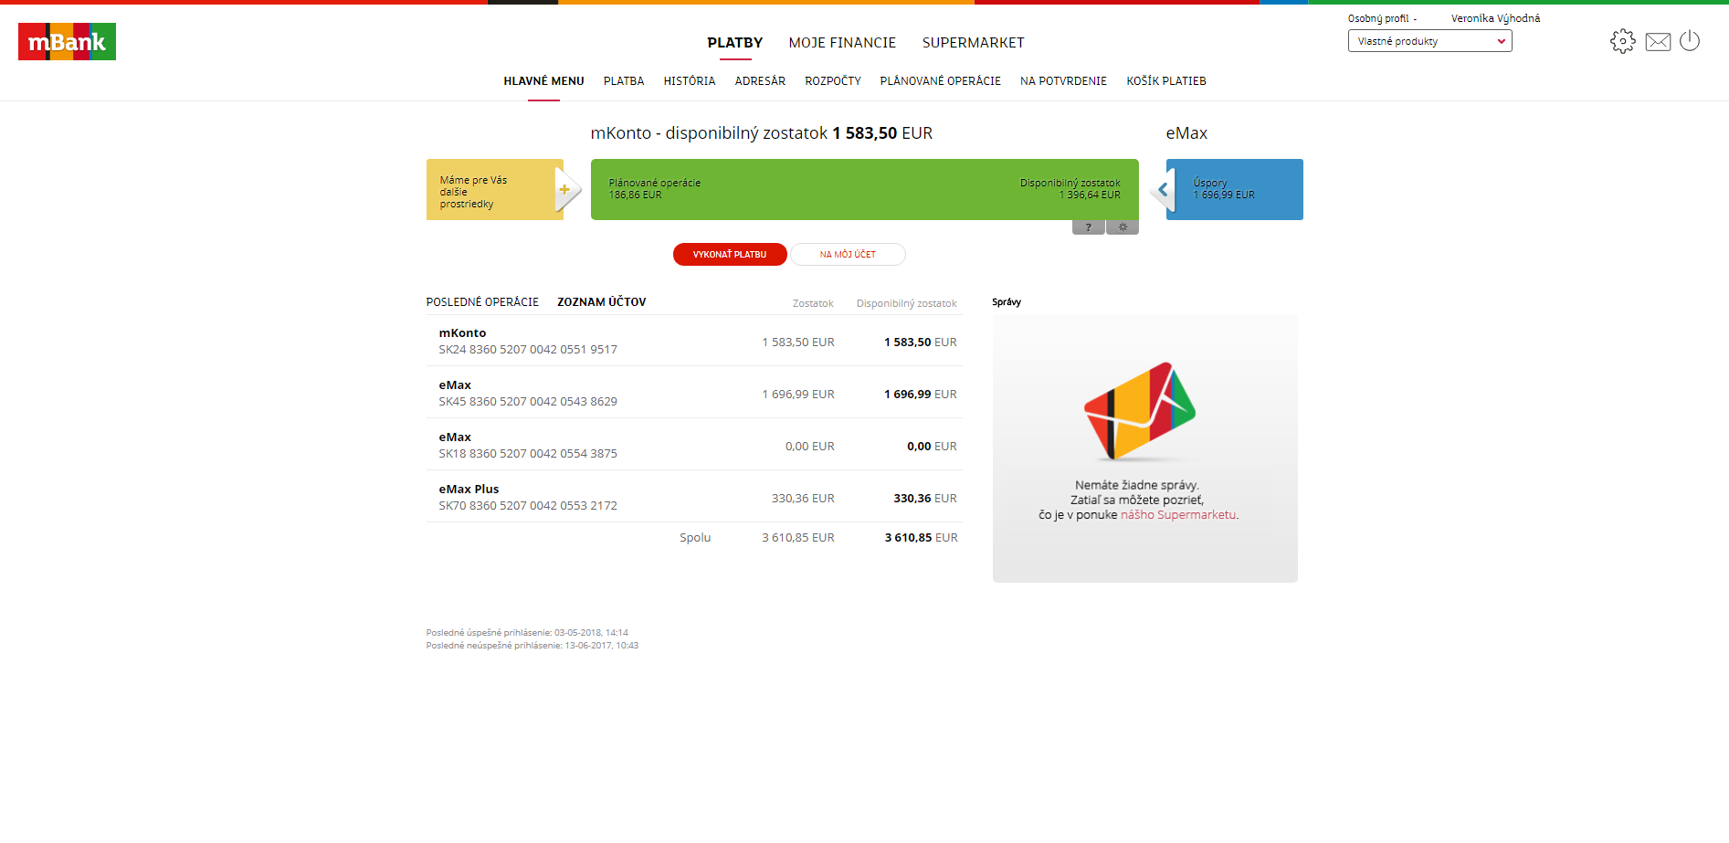Viewport: 1729px width, 843px height.
Task: Click the yellow plus arrow icon
Action: (565, 190)
